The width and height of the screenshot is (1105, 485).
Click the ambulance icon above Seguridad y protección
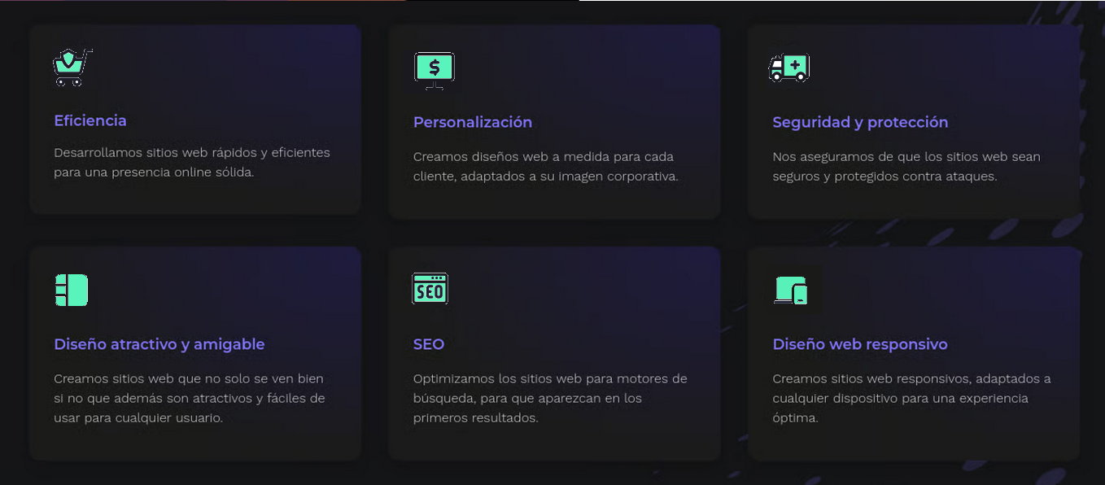click(788, 68)
